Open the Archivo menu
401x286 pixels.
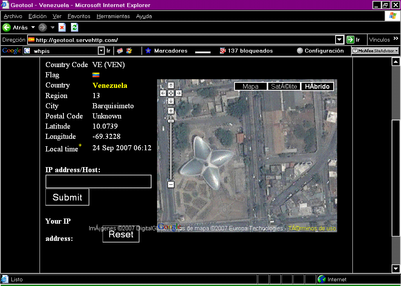13,16
